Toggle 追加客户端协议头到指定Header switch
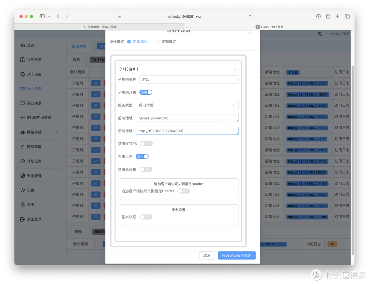The width and height of the screenshot is (369, 284). (x=183, y=191)
